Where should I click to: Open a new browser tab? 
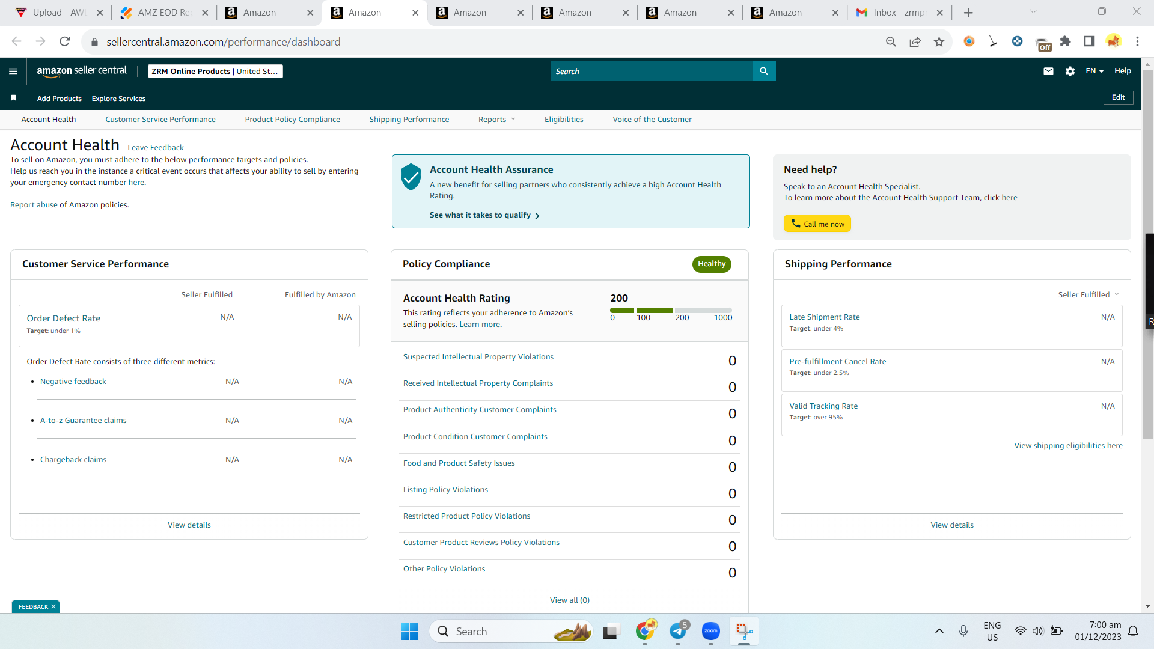[x=968, y=13]
